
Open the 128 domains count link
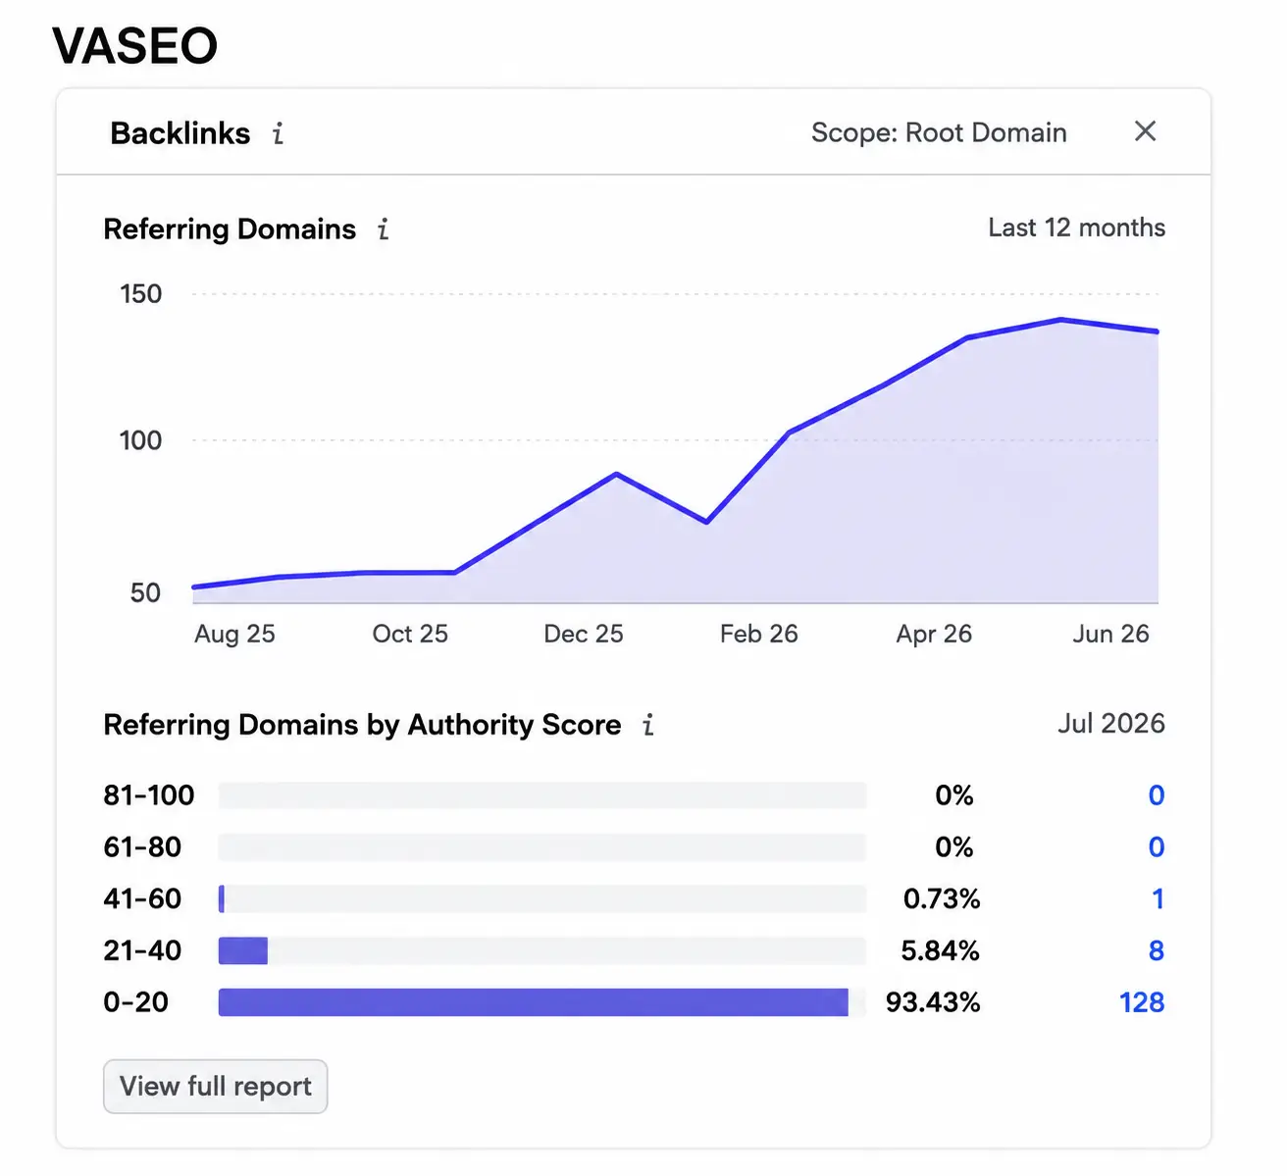point(1142,1002)
